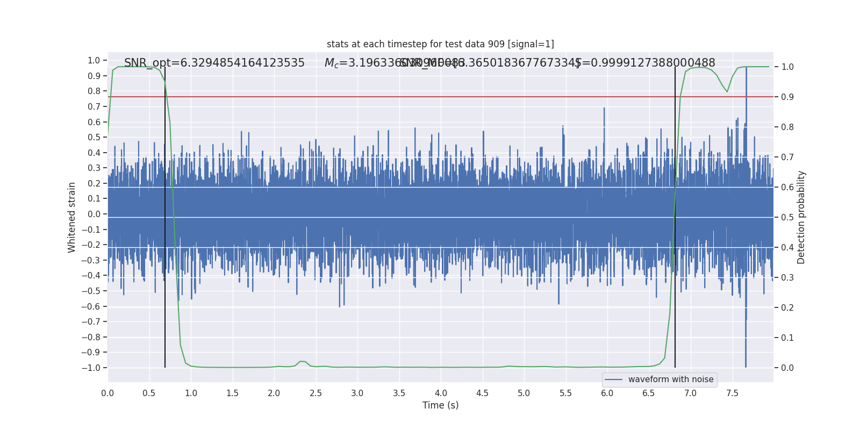Click the p=0.9999127388000488 annotation

[645, 63]
